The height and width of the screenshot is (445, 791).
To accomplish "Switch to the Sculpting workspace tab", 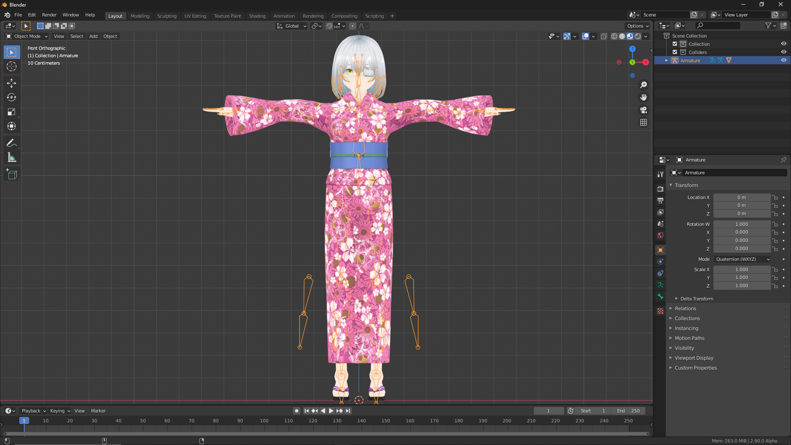I will pos(167,16).
